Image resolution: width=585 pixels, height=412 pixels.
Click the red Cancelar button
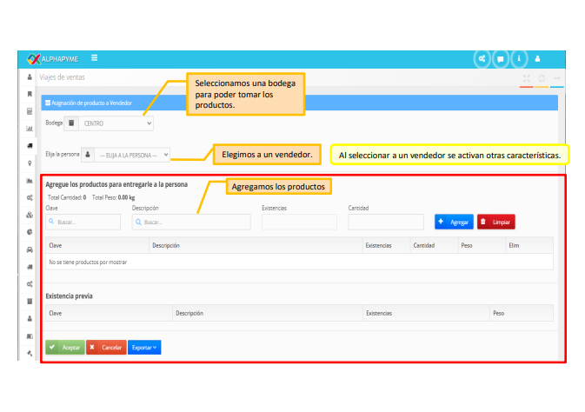[106, 347]
